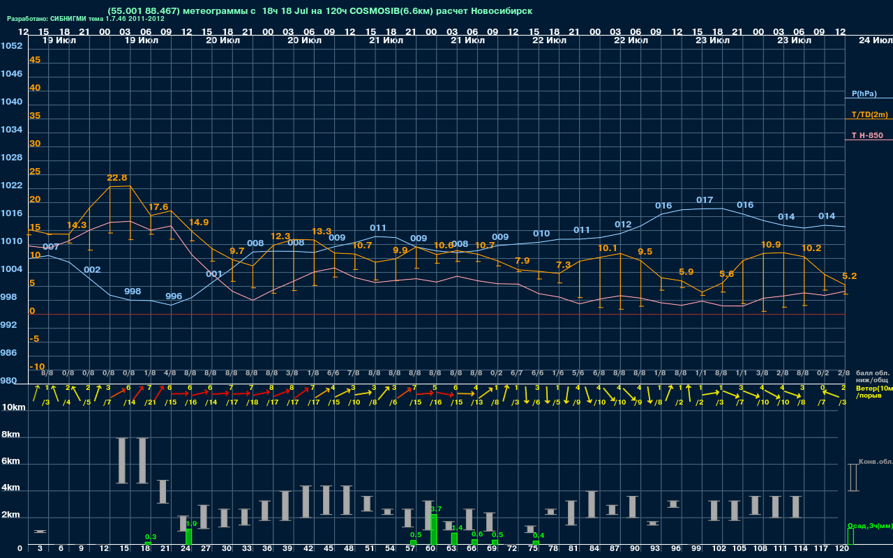The height and width of the screenshot is (558, 893).
Task: Click the /13 wind gust label
Action: click(x=476, y=402)
